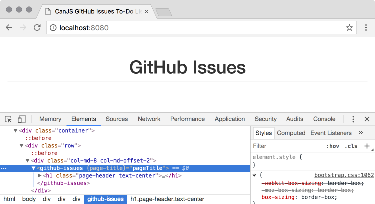Viewport: 375px width, 204px height.
Task: Show more sidebar tabs with double chevron
Action: (x=360, y=133)
